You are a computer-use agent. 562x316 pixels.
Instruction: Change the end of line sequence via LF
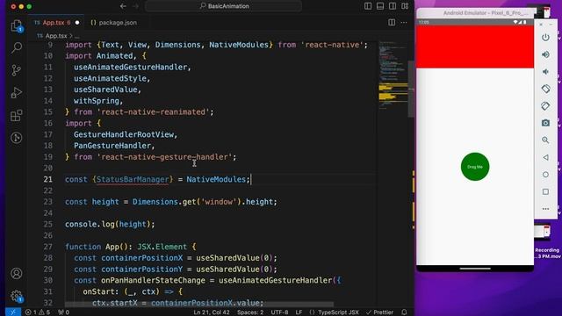click(x=299, y=312)
